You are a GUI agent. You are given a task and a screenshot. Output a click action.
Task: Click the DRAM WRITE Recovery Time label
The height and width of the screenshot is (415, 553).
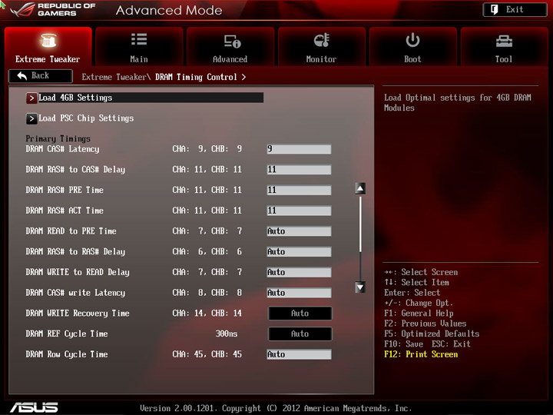(78, 314)
